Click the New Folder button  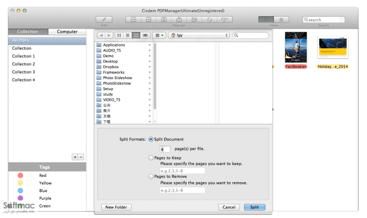coord(116,207)
